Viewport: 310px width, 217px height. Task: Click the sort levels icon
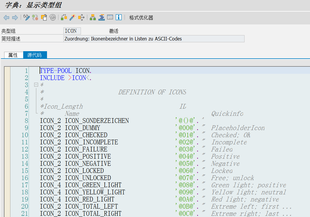(x=101, y=17)
